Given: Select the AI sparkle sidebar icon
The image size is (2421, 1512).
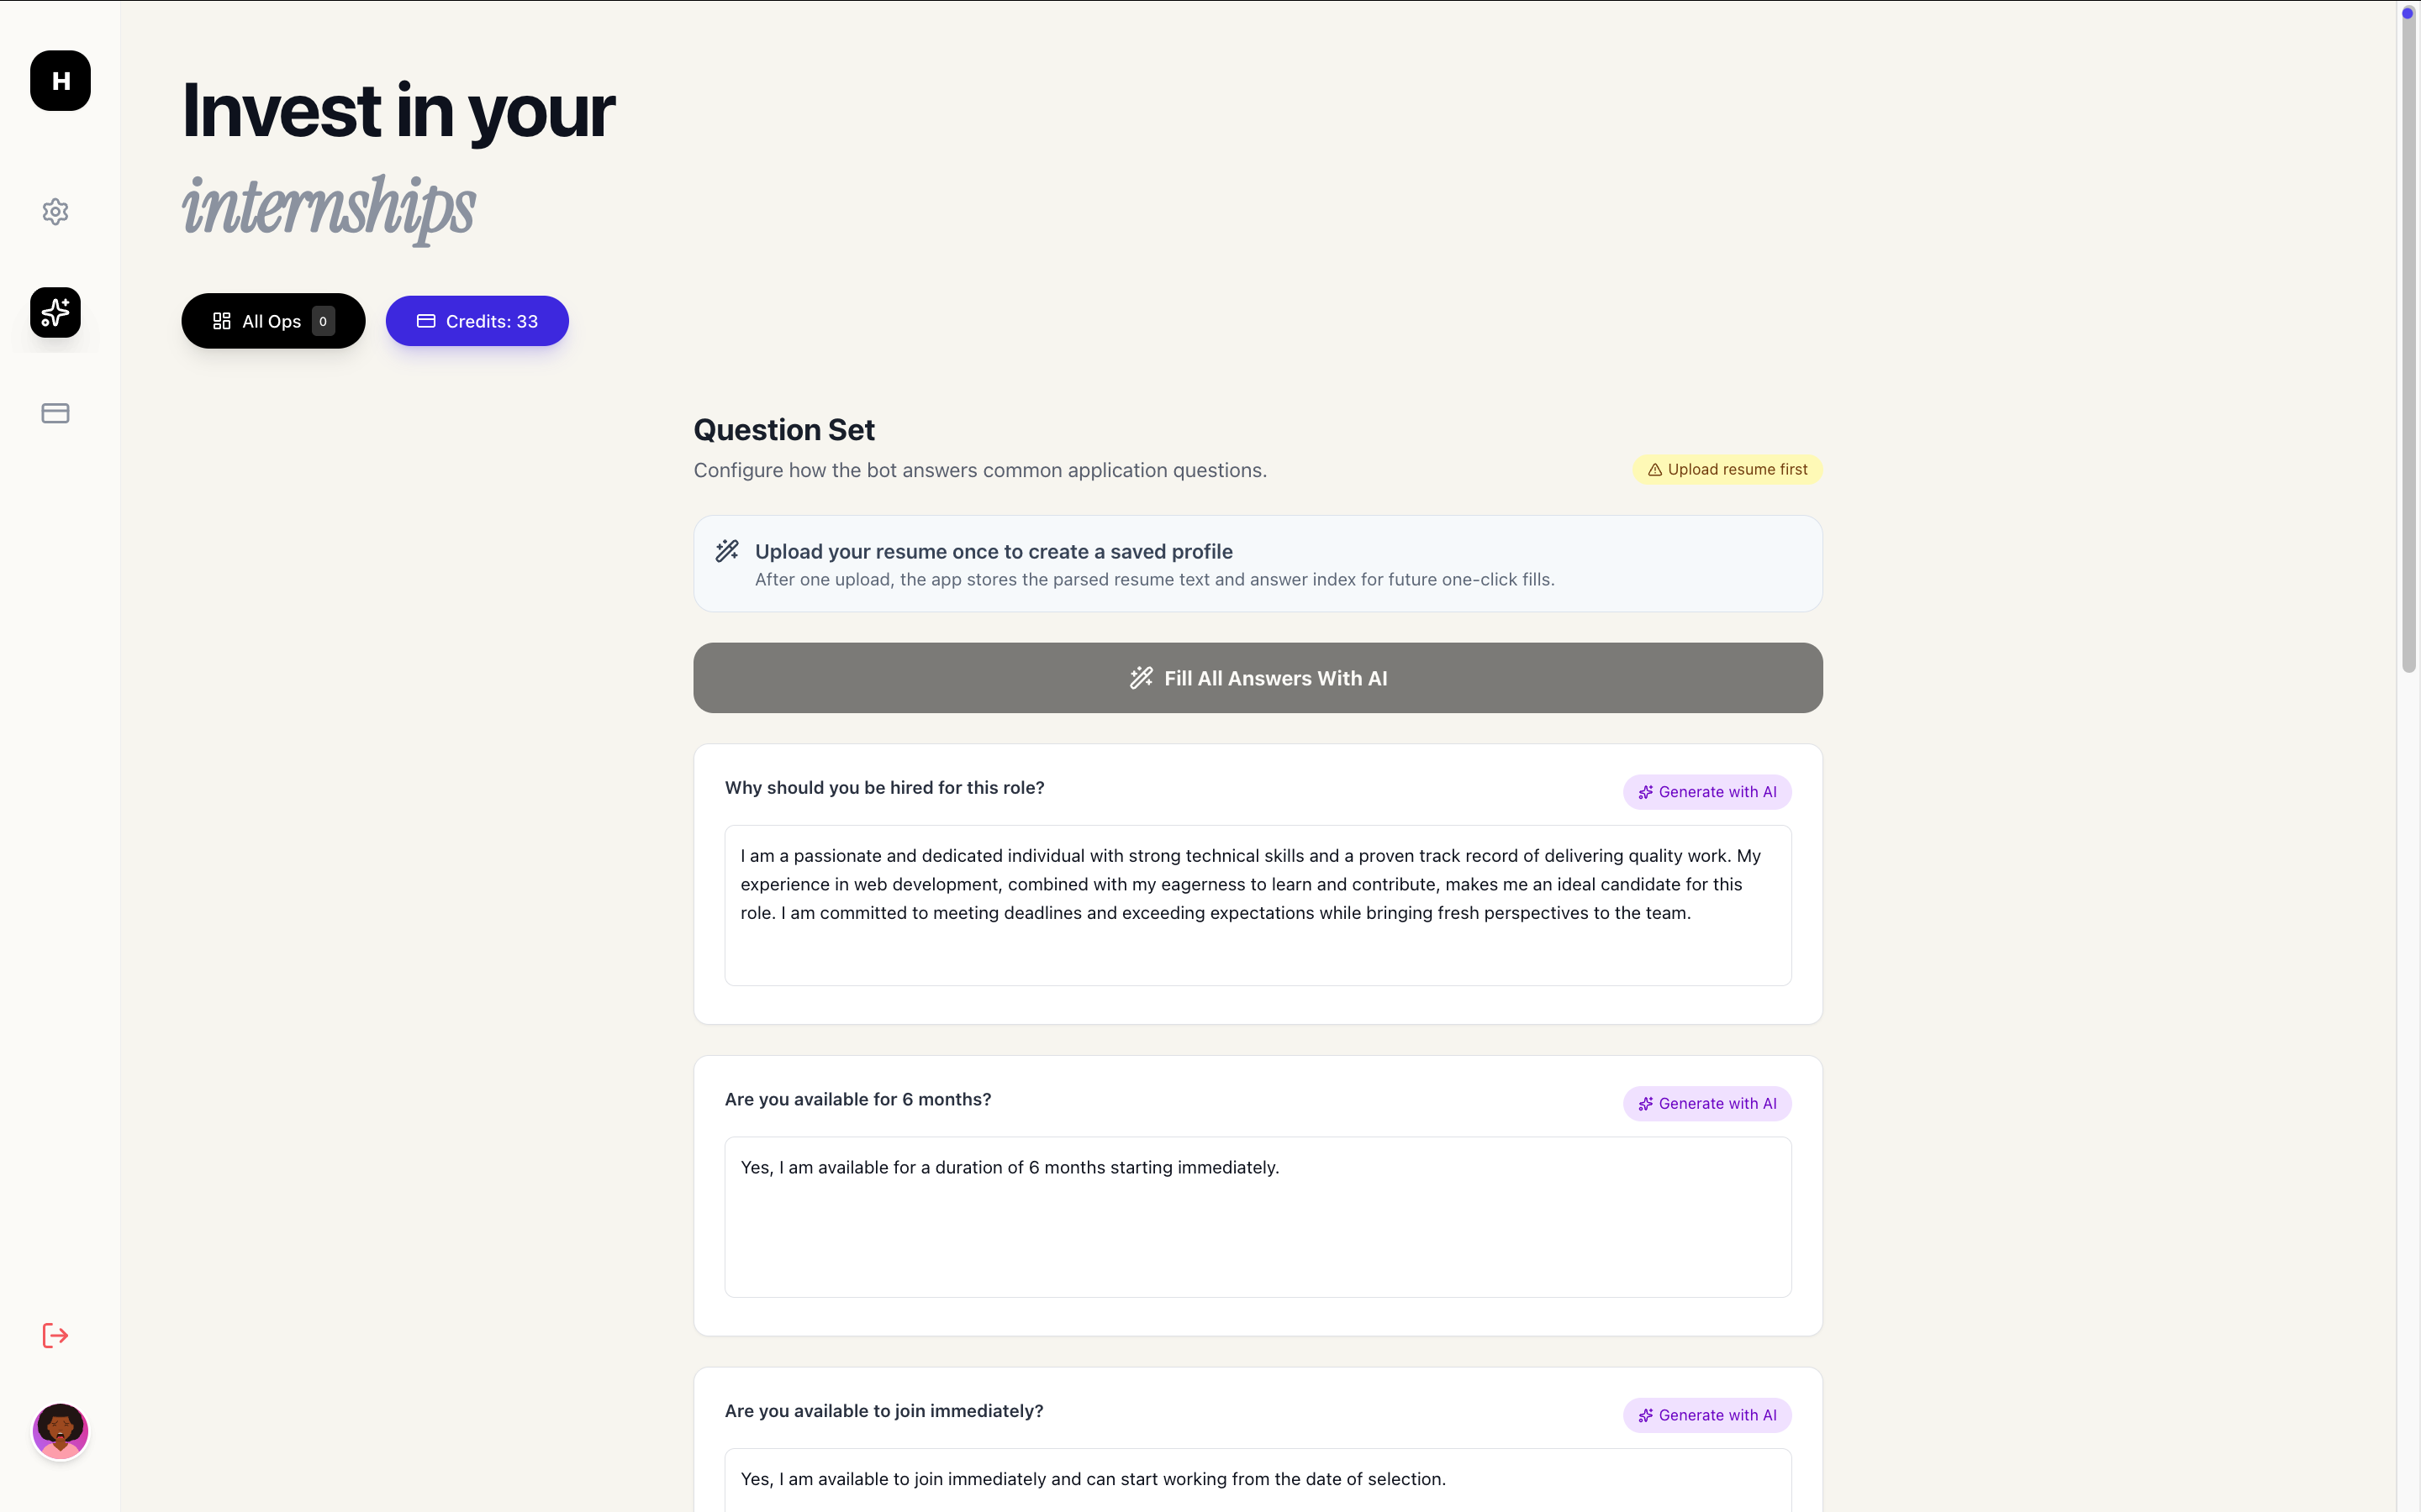Looking at the screenshot, I should 55,313.
